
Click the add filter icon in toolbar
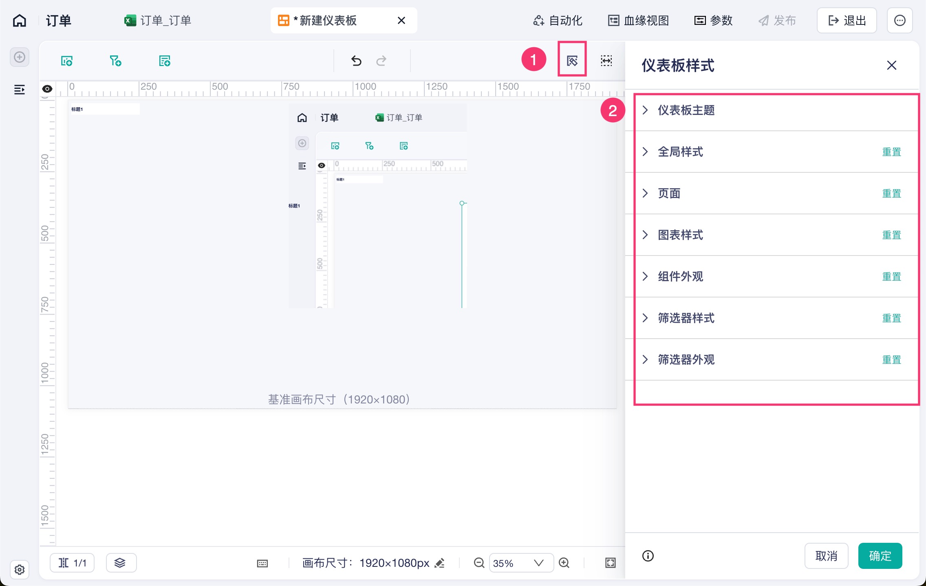116,61
